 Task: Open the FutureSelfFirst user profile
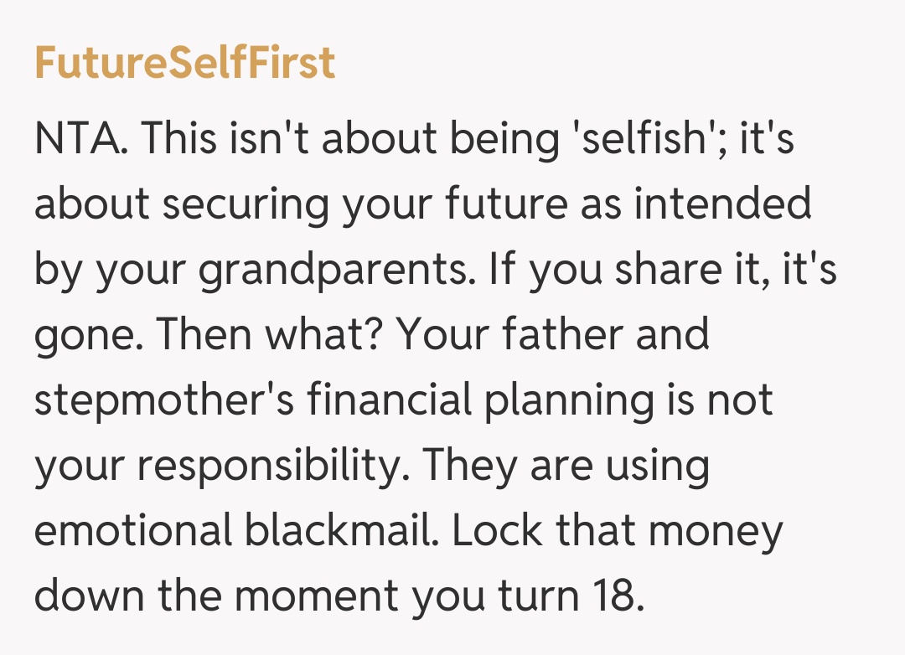184,63
